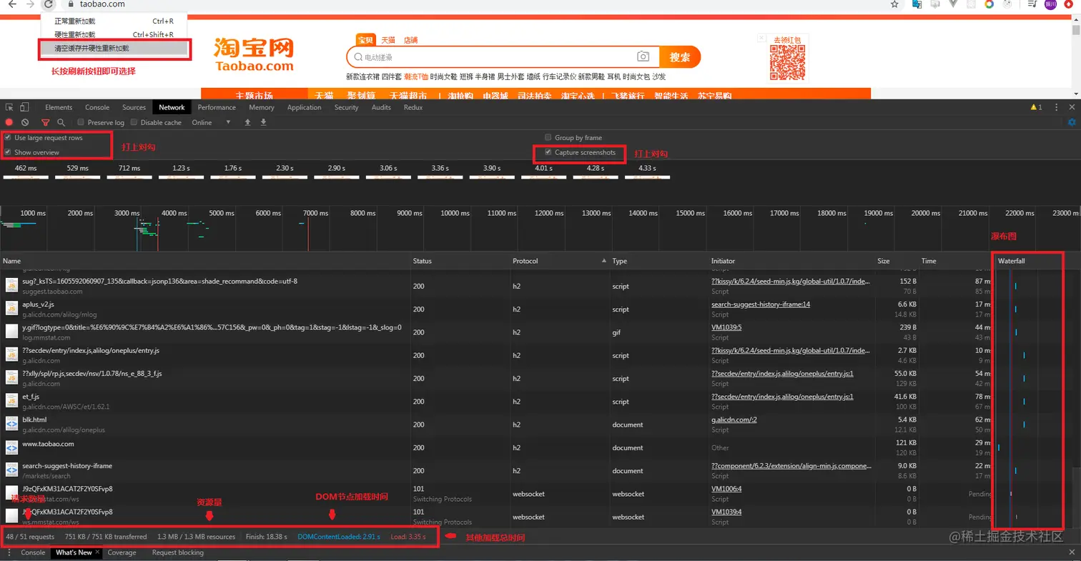Click the export HAR download arrow
The image size is (1081, 561).
(263, 122)
